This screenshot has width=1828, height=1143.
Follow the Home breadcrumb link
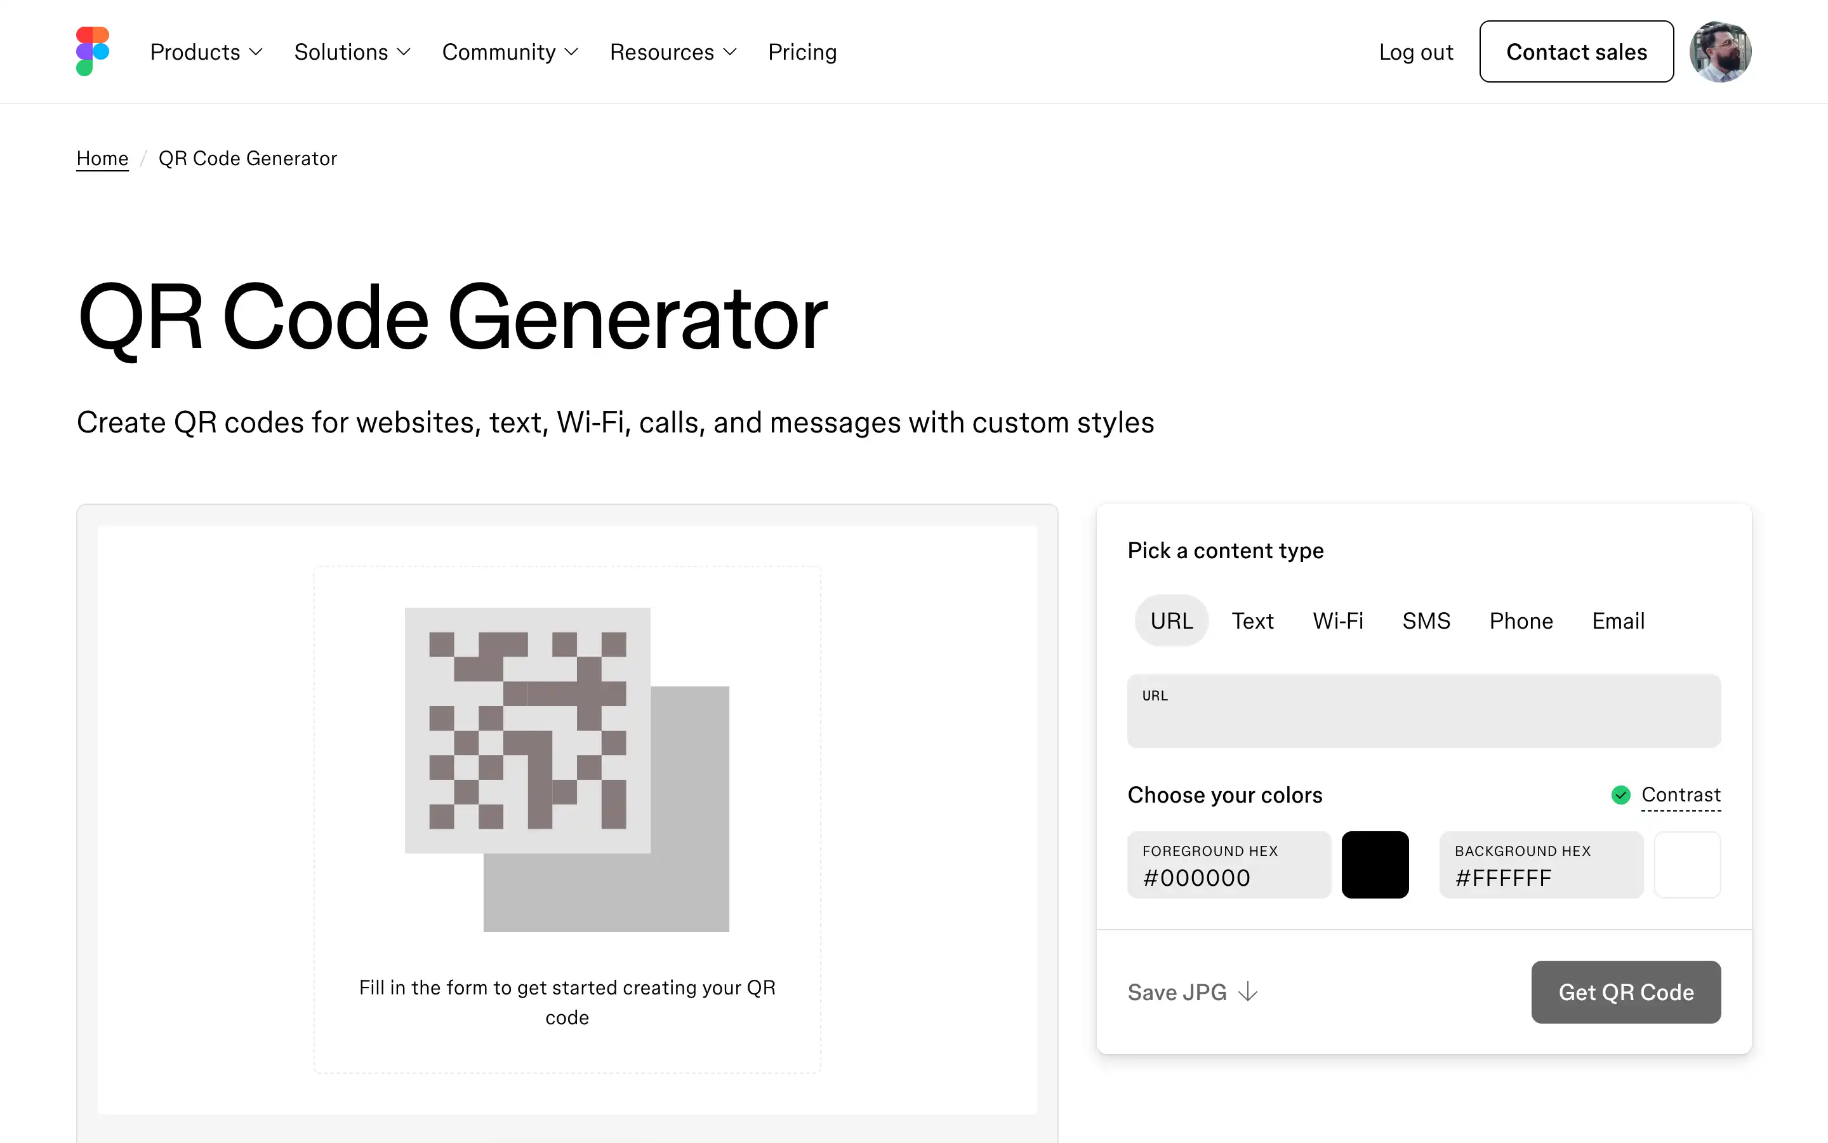coord(102,158)
